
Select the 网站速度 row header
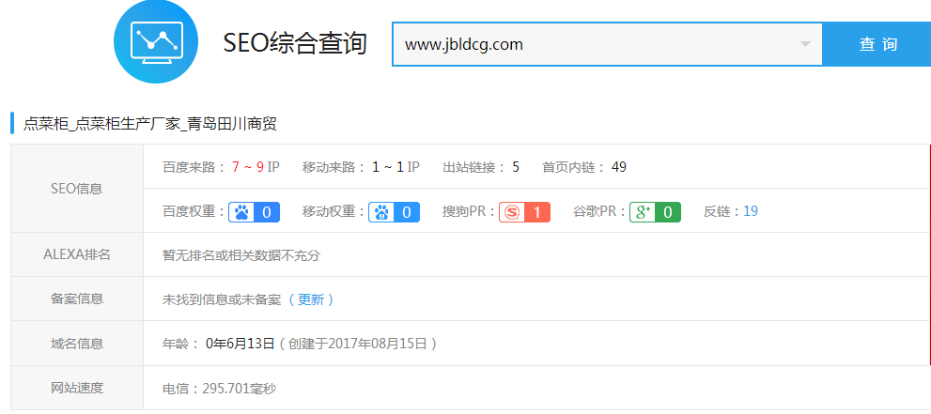[76, 388]
